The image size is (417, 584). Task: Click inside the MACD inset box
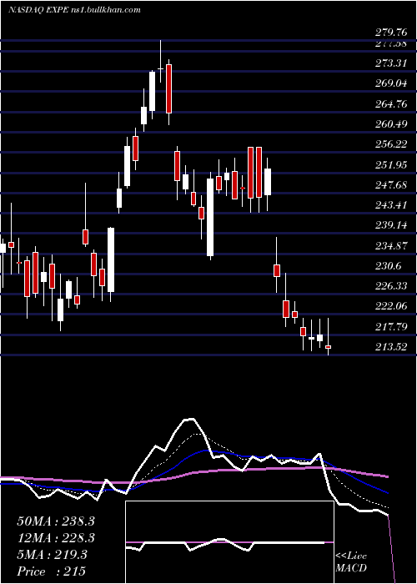tap(229, 542)
